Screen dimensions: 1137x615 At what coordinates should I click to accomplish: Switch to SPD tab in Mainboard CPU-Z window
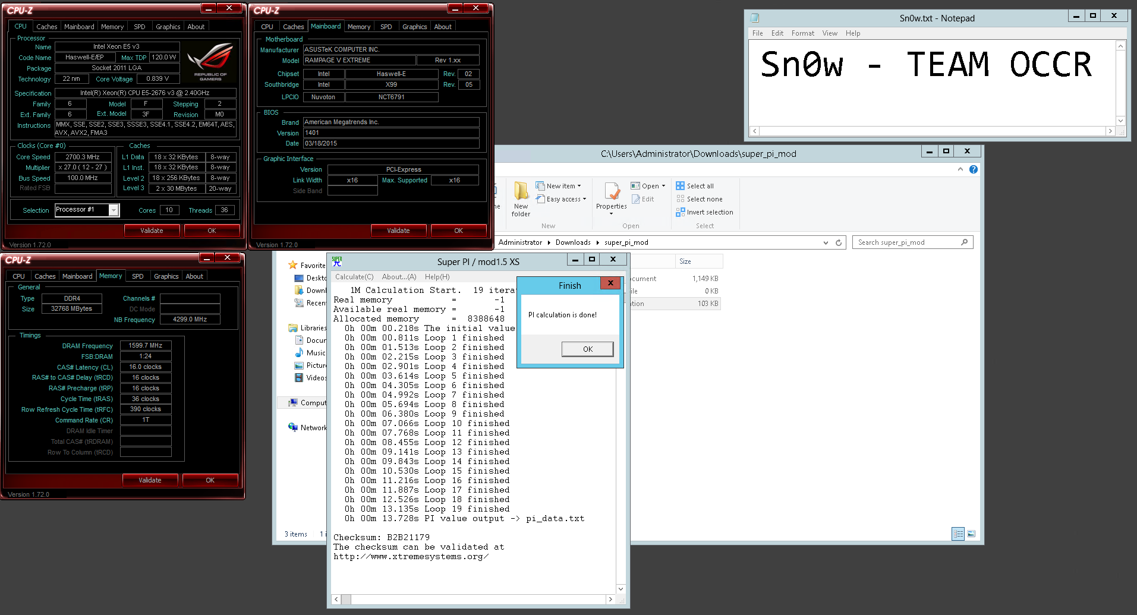(386, 27)
